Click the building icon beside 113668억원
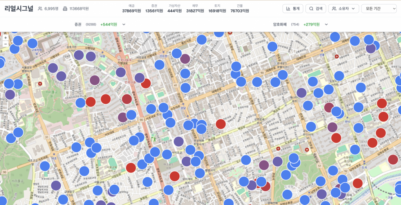Image resolution: width=401 pixels, height=205 pixels. (65, 9)
